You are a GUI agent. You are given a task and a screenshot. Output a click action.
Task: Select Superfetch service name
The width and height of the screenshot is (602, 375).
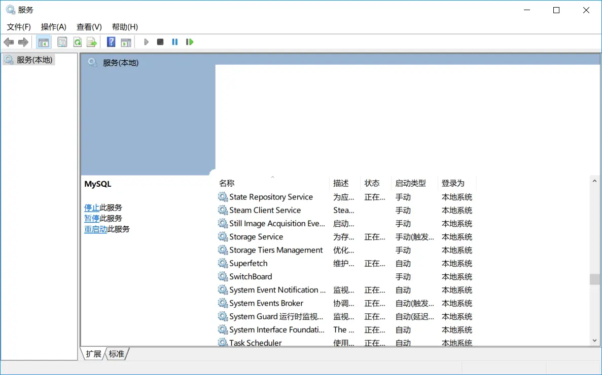pyautogui.click(x=249, y=263)
